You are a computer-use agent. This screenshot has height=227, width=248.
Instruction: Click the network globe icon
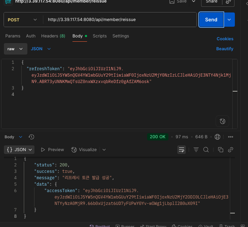coord(217,137)
